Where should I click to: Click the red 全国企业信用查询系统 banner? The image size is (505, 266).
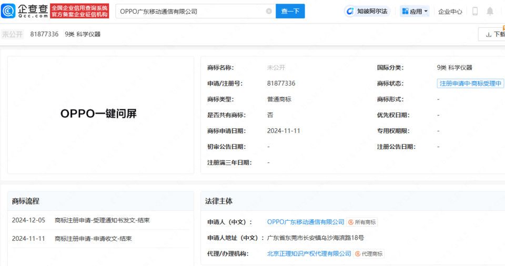(79, 11)
